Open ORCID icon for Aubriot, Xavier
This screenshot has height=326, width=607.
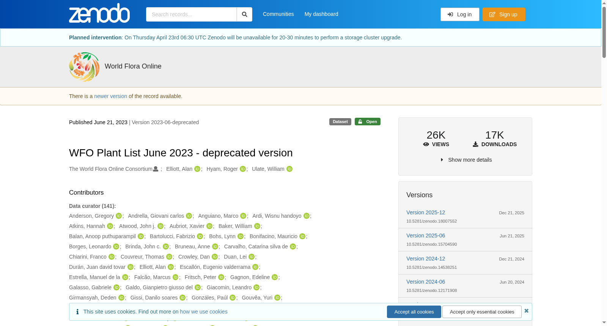[209, 226]
